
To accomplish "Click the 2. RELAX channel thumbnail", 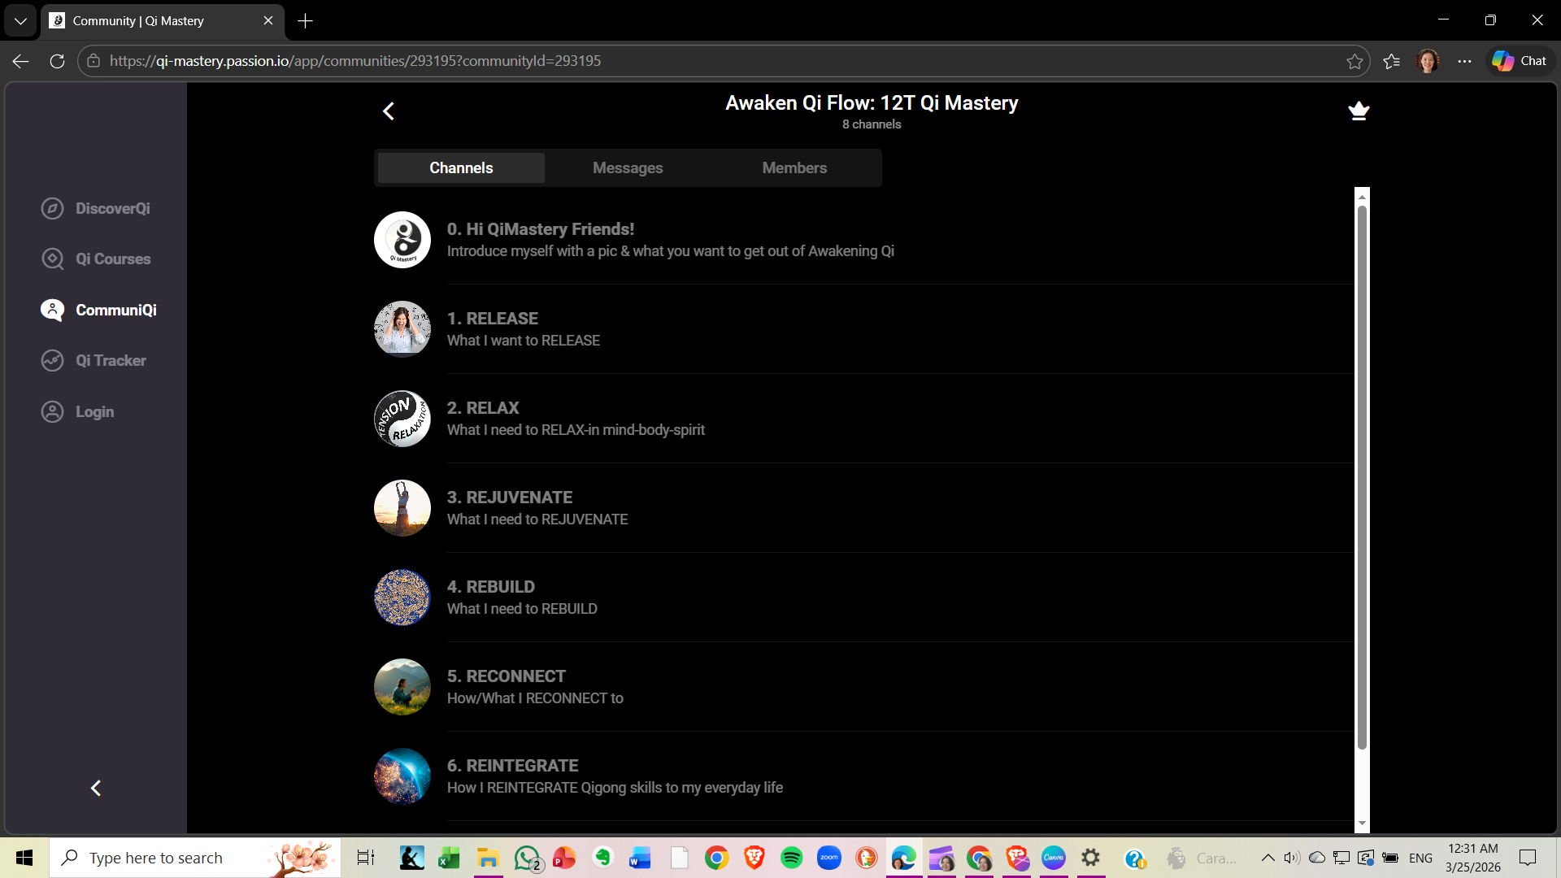I will 402,419.
